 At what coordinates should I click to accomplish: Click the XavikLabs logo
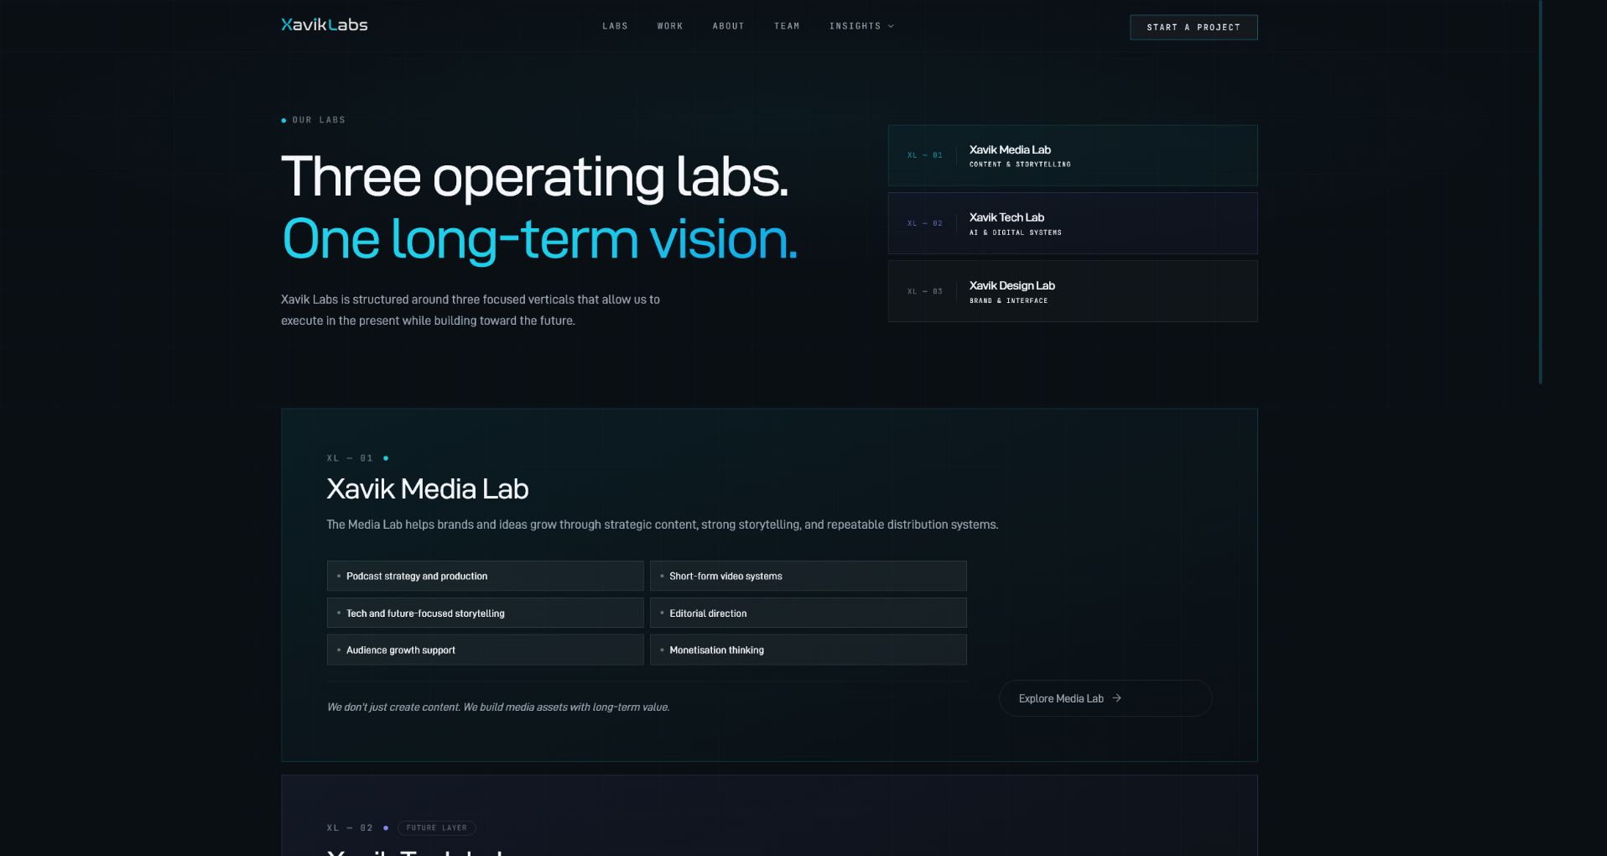click(x=325, y=25)
